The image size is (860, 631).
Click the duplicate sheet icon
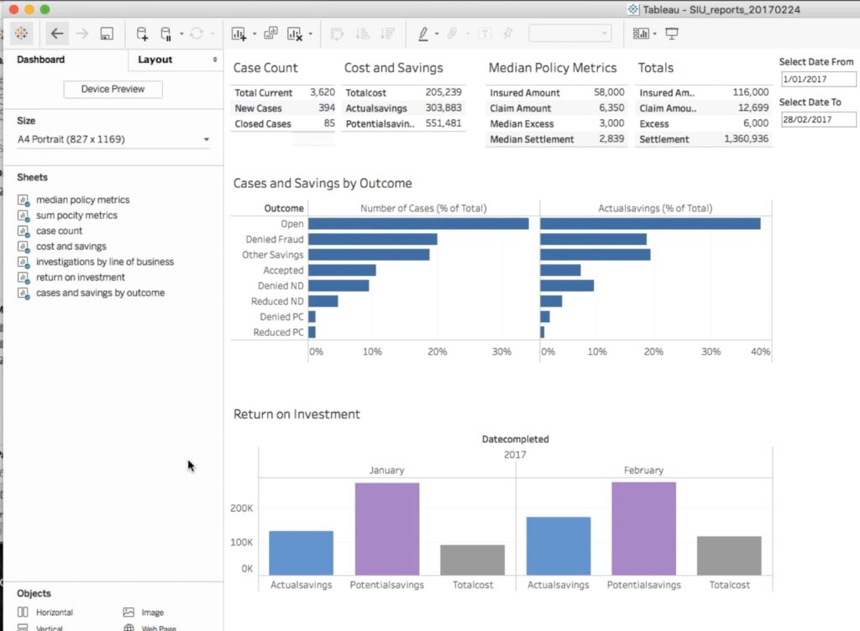pyautogui.click(x=270, y=34)
